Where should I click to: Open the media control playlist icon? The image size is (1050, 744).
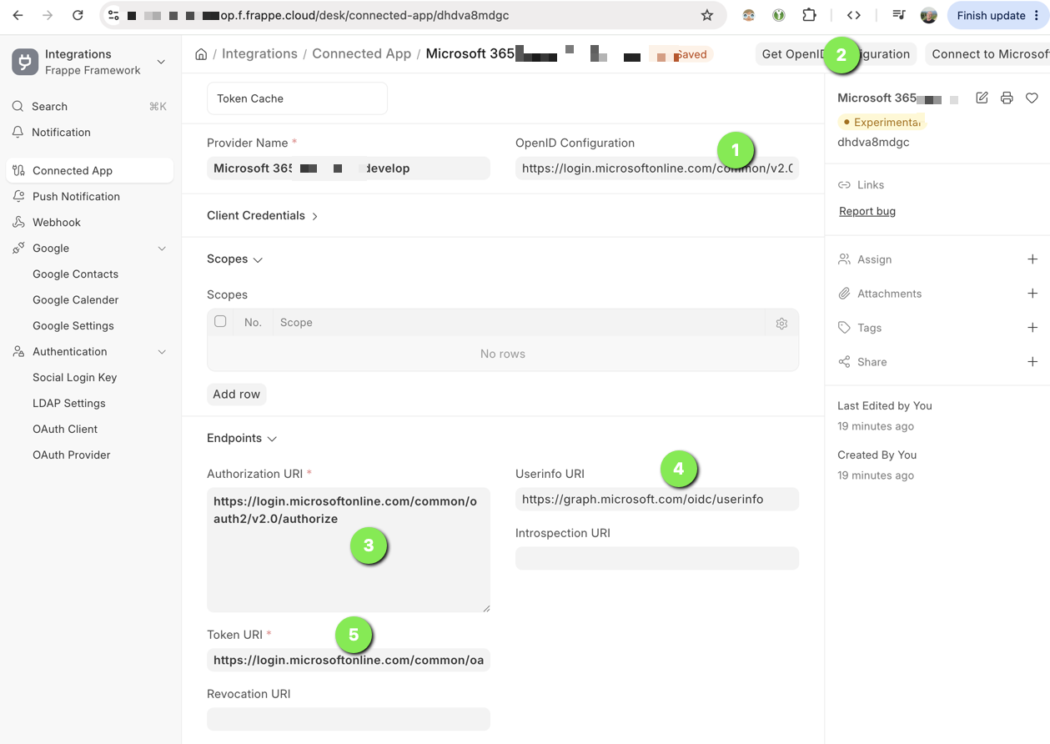(898, 15)
